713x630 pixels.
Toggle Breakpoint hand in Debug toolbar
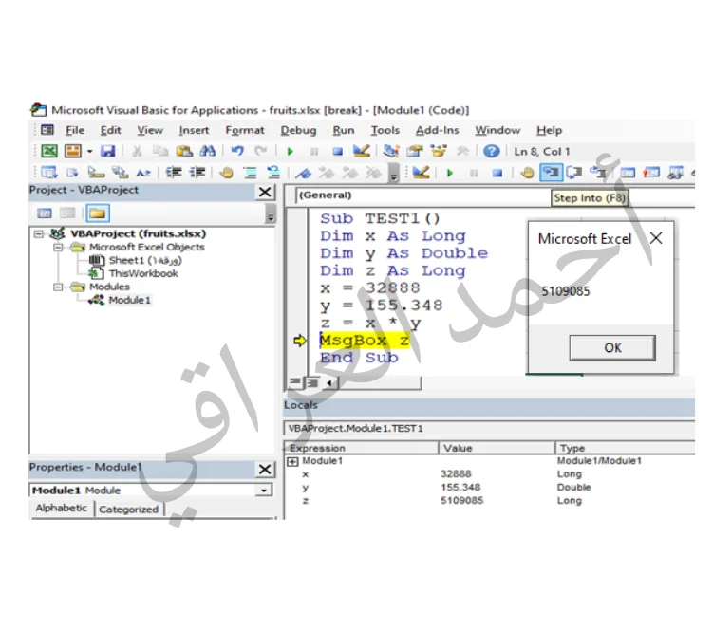[x=527, y=173]
